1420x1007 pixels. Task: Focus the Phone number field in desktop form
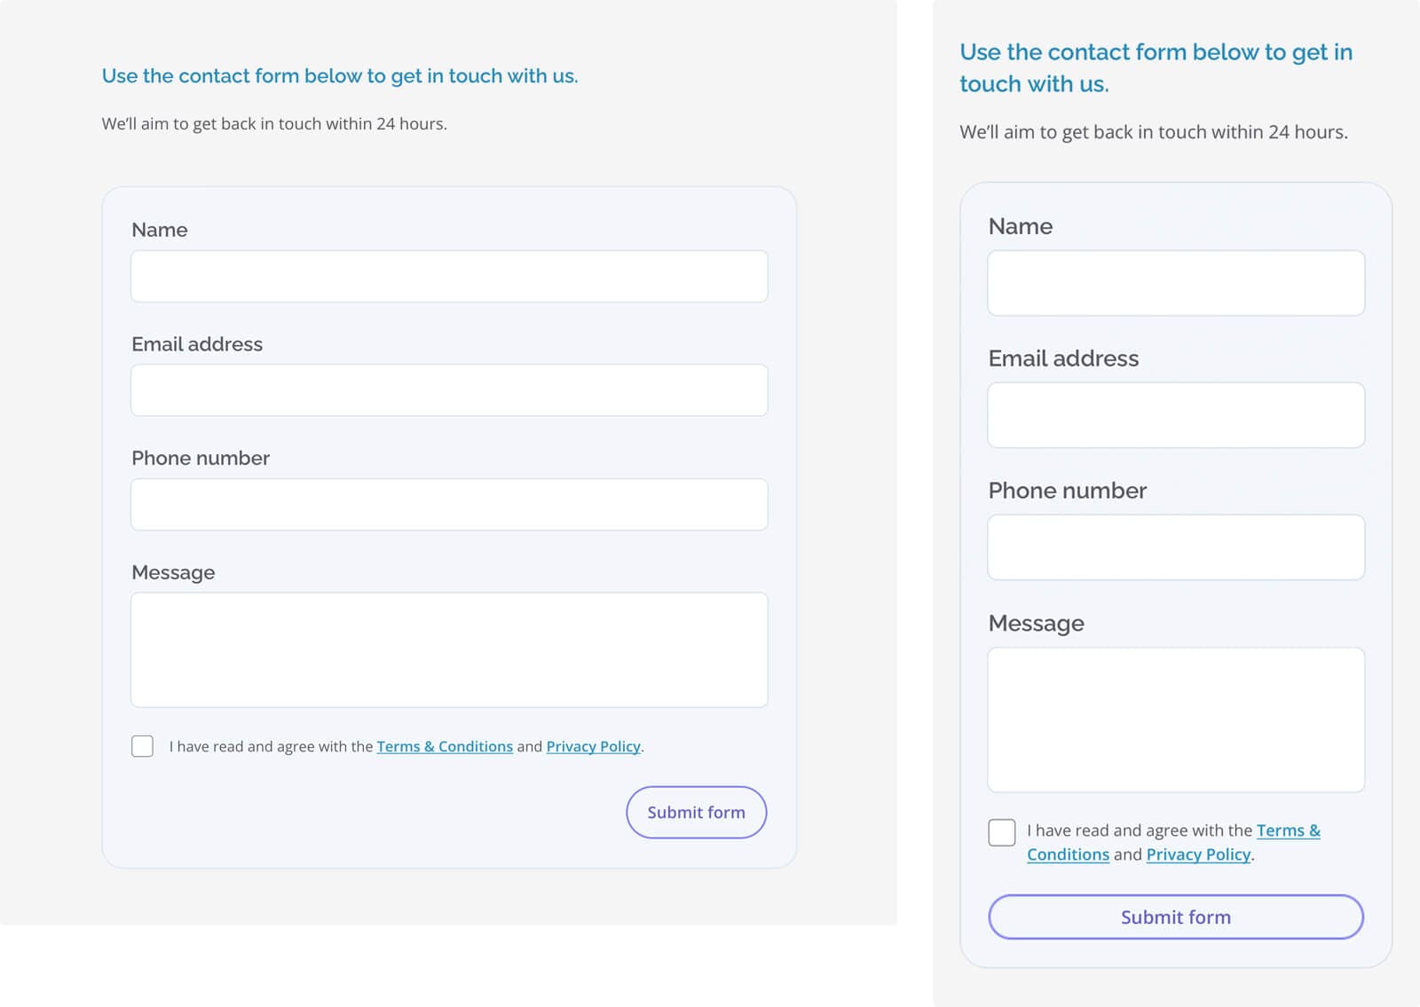click(x=449, y=505)
